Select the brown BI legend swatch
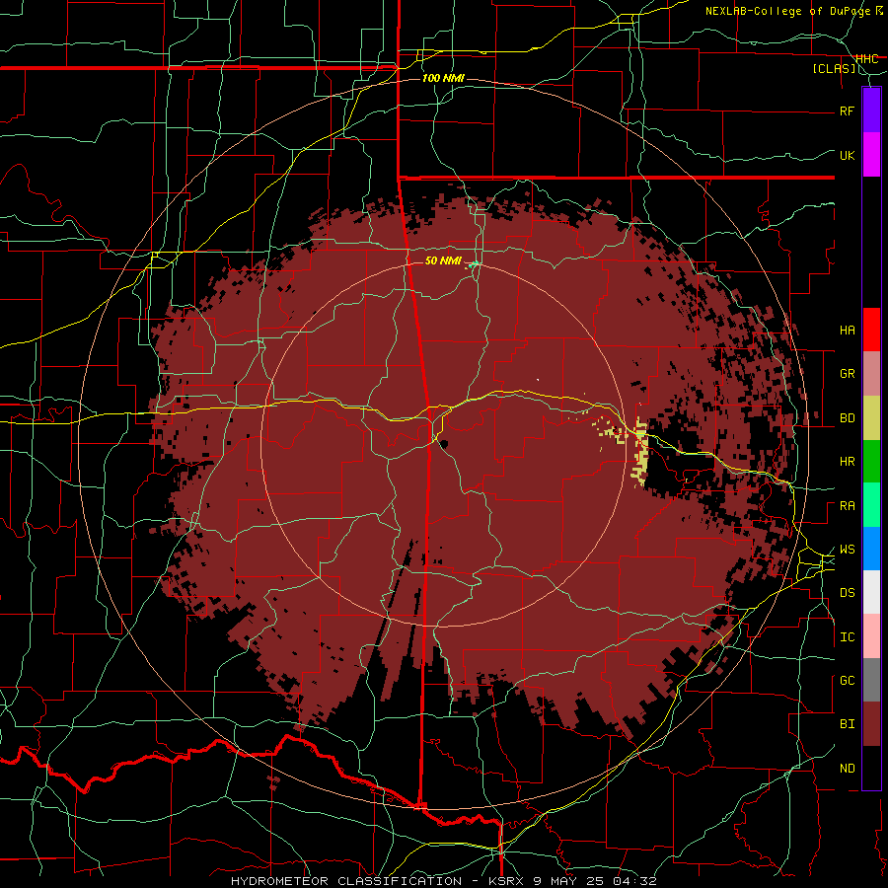888x888 pixels. tap(871, 724)
